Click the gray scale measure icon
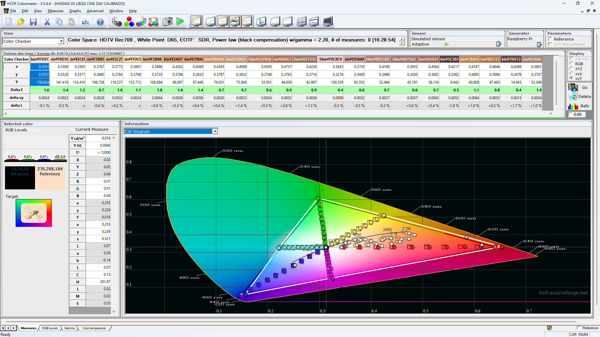This screenshot has height=337, width=600. coord(117,22)
